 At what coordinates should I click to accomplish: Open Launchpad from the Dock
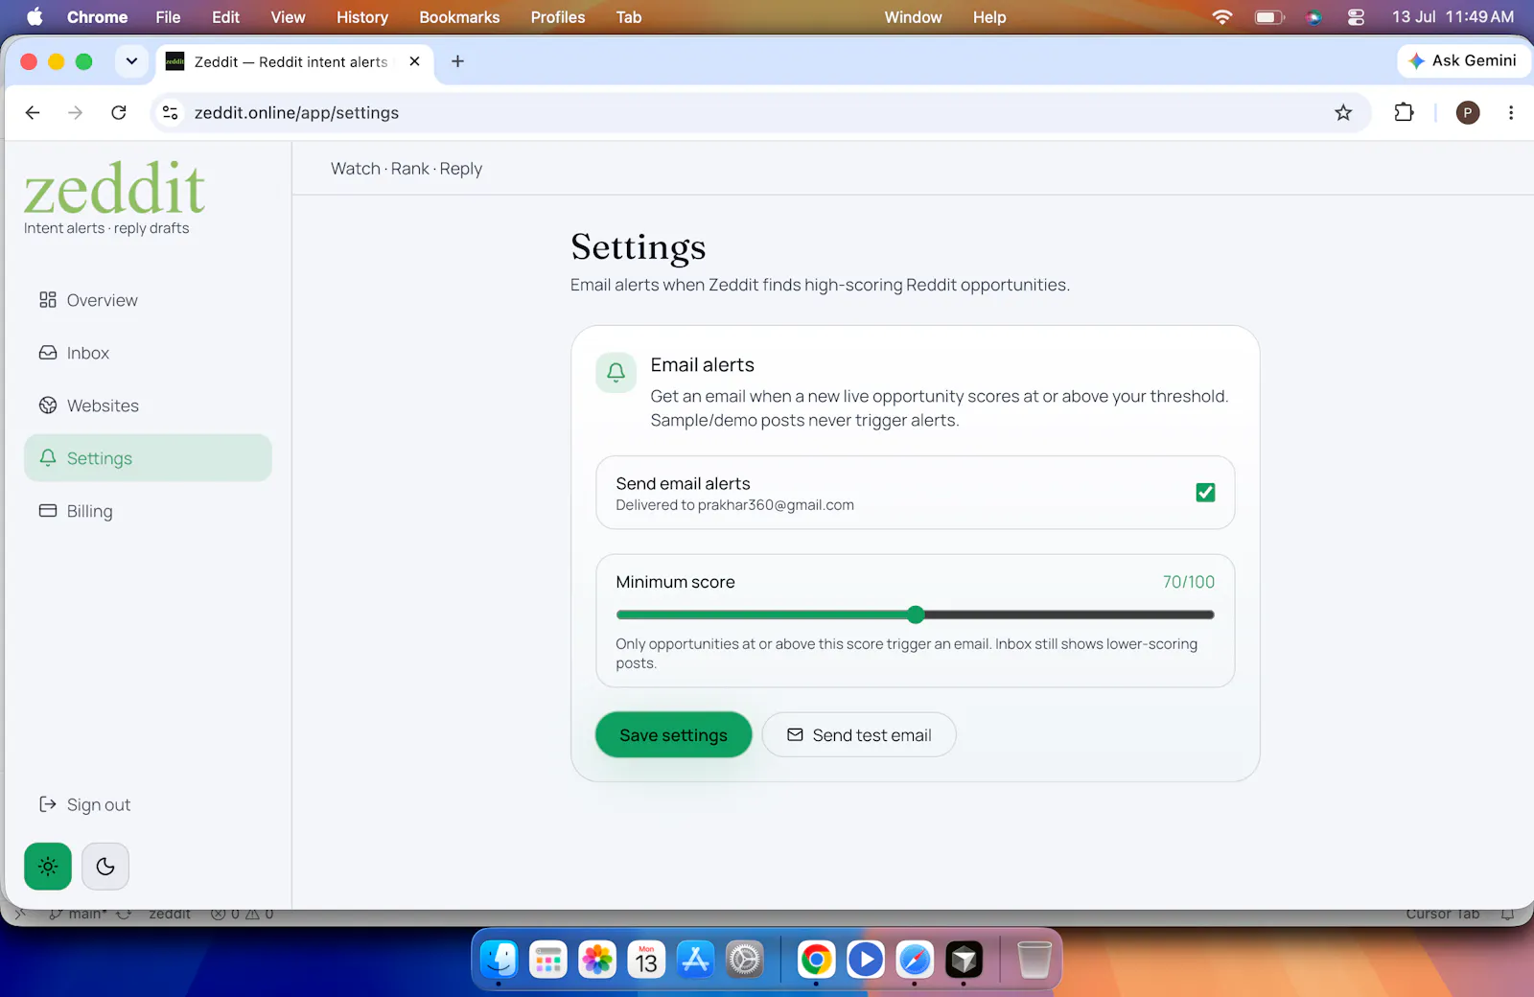point(548,960)
